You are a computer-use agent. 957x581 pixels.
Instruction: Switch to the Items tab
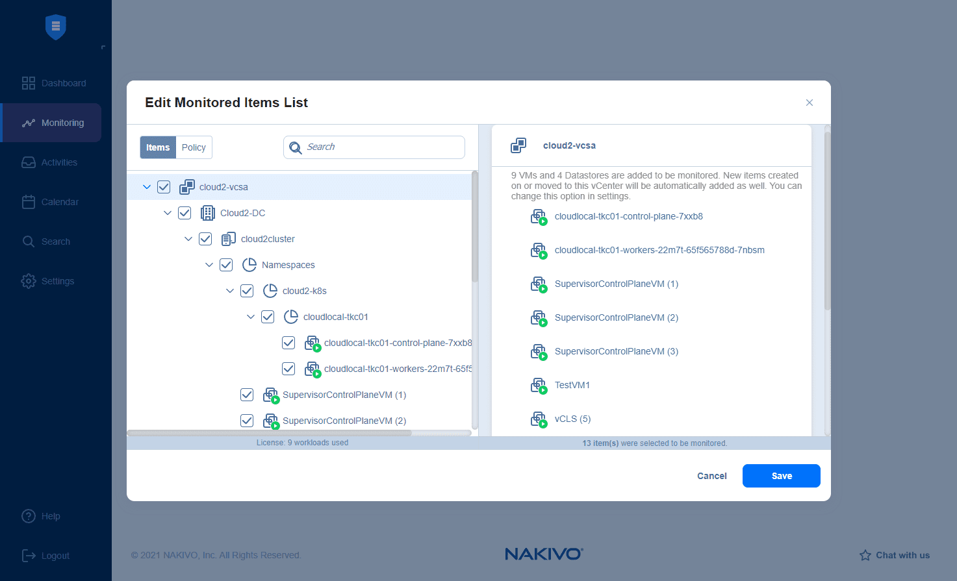point(158,147)
